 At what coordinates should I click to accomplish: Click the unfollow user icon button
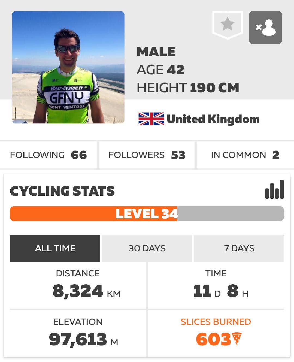click(x=265, y=28)
